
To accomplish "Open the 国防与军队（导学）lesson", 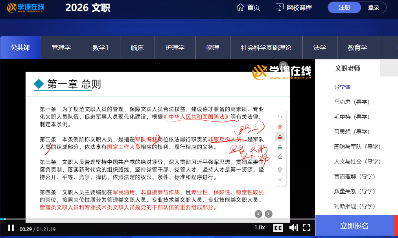I will [357, 147].
